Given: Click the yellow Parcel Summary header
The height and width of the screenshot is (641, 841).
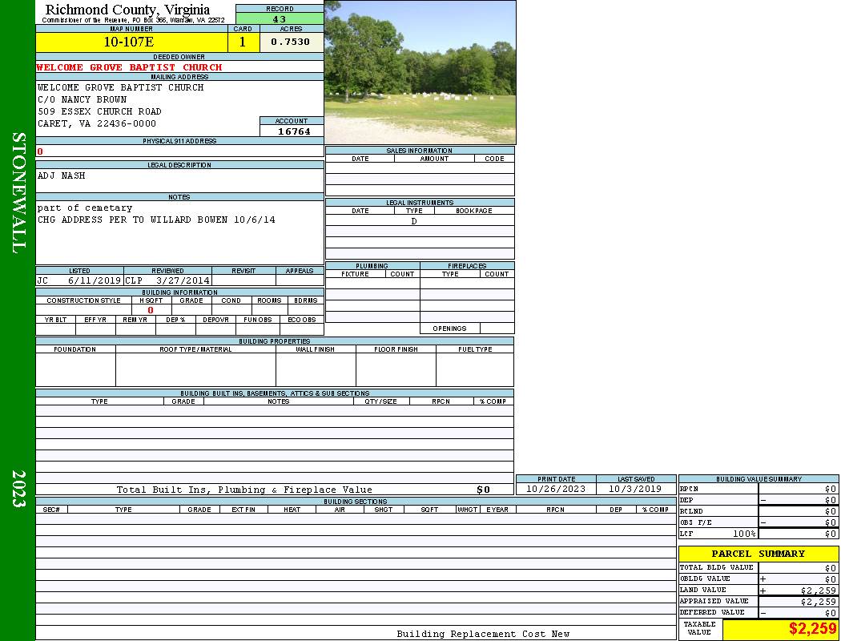Looking at the screenshot, I should pos(758,554).
